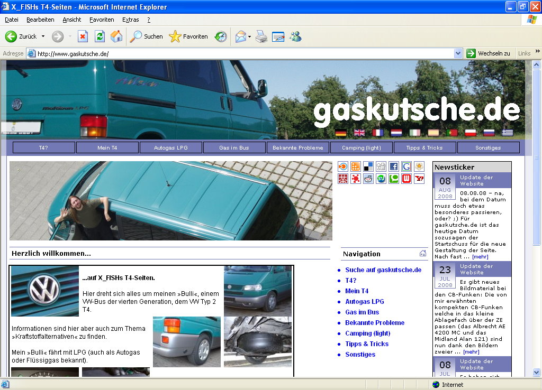
Task: Open the Bekannte Probleme banner tab
Action: click(x=298, y=148)
